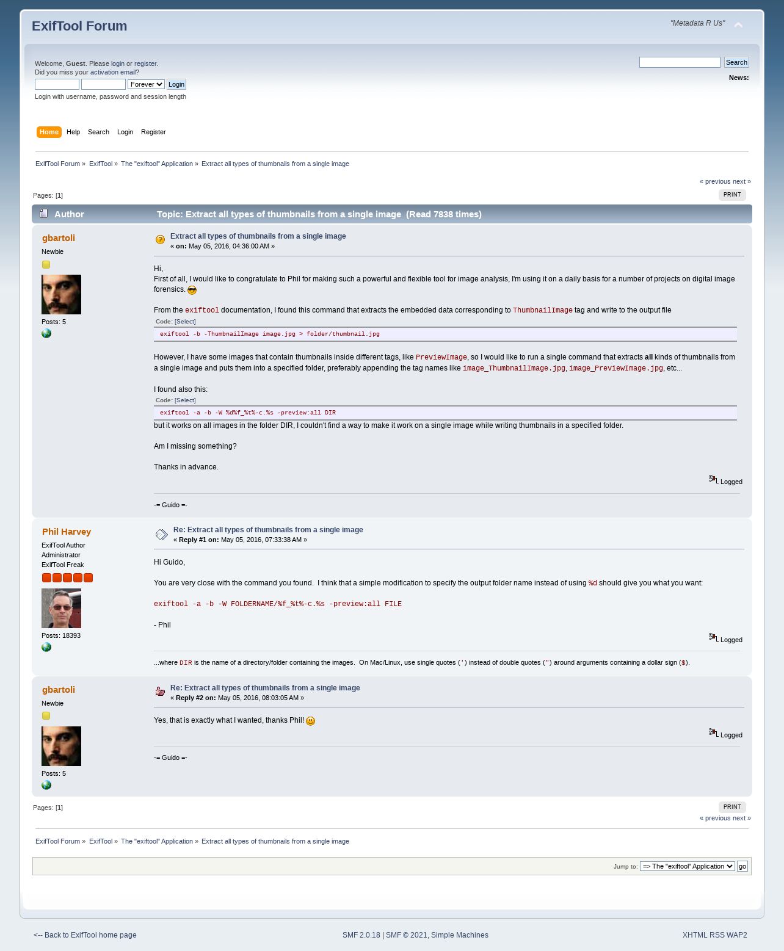Click Back to ExifTool home page link

(x=85, y=935)
